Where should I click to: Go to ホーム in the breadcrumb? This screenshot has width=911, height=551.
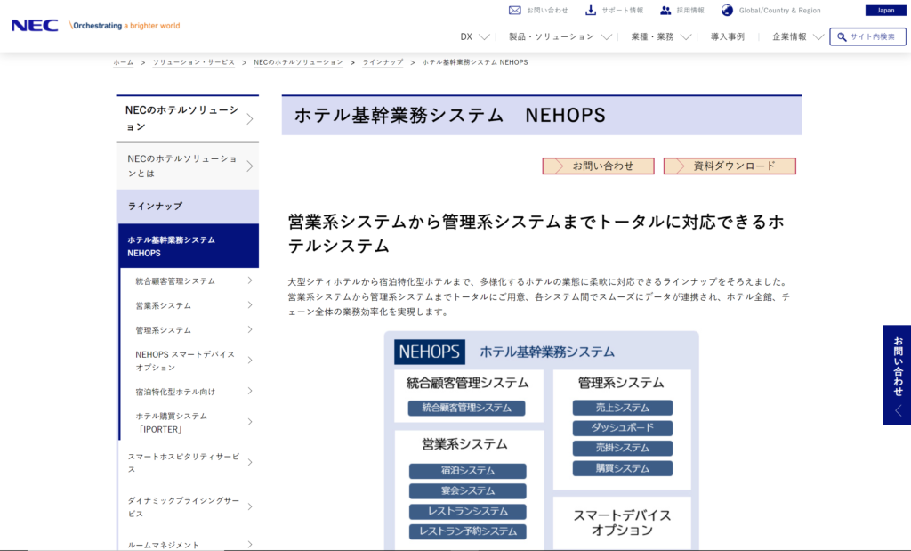(x=123, y=62)
